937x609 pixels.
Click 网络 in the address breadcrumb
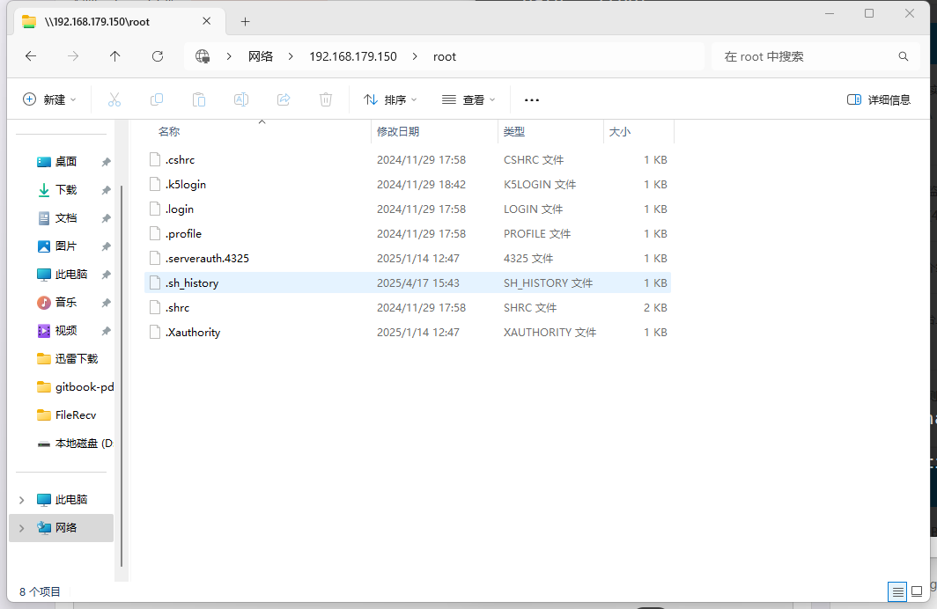pyautogui.click(x=261, y=56)
